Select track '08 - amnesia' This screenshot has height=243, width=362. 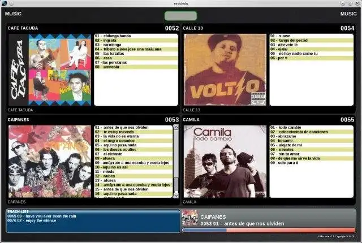136,67
